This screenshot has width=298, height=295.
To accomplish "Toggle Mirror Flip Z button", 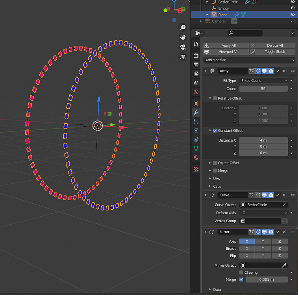I will 279,256.
